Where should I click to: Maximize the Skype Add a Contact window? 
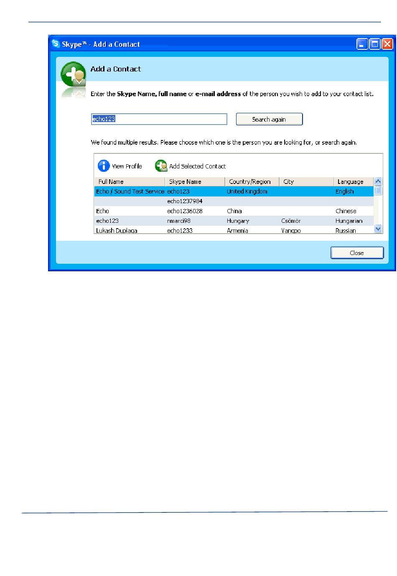click(375, 44)
